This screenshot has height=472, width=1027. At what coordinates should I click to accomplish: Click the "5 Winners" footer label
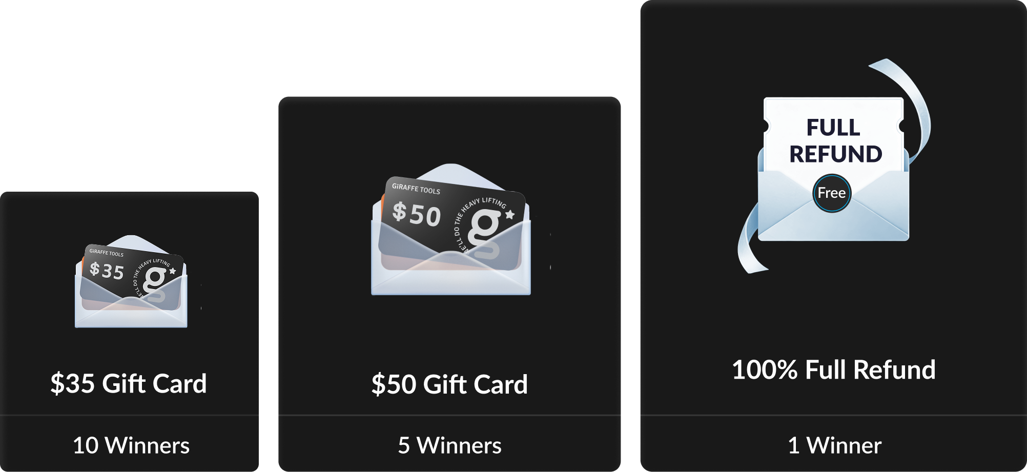click(449, 445)
